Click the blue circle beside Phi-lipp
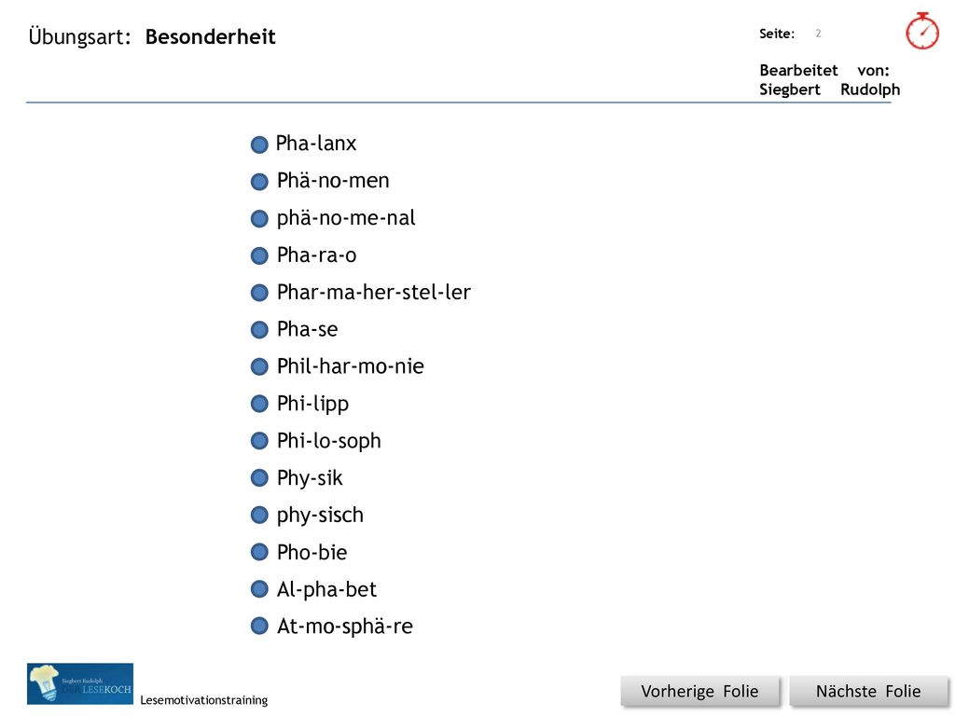The image size is (955, 716). point(259,404)
